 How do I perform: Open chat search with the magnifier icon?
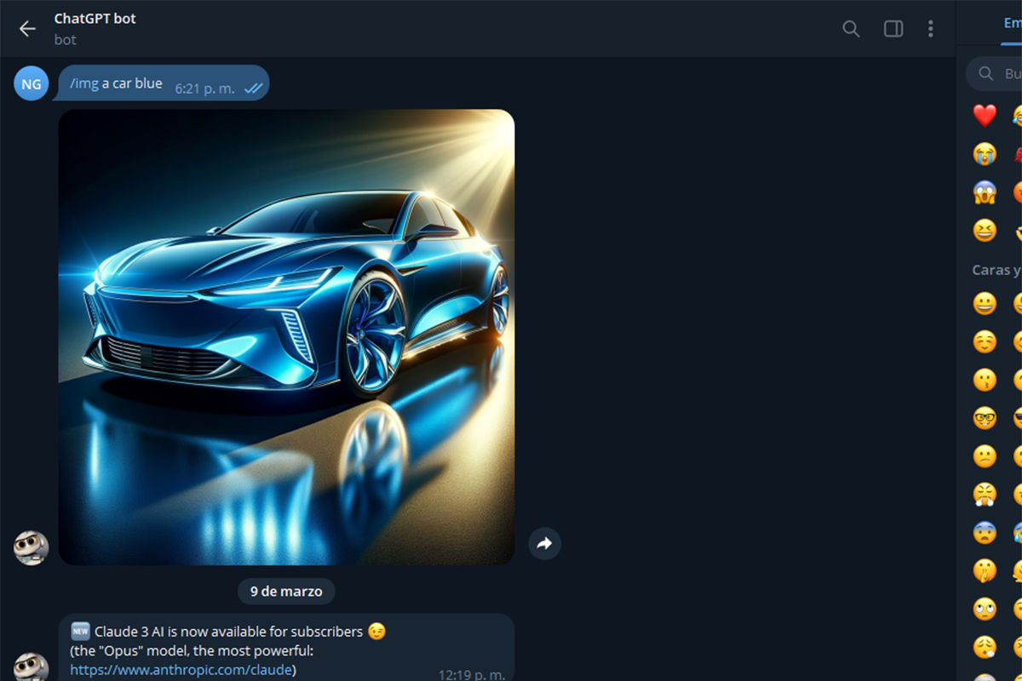pyautogui.click(x=850, y=28)
